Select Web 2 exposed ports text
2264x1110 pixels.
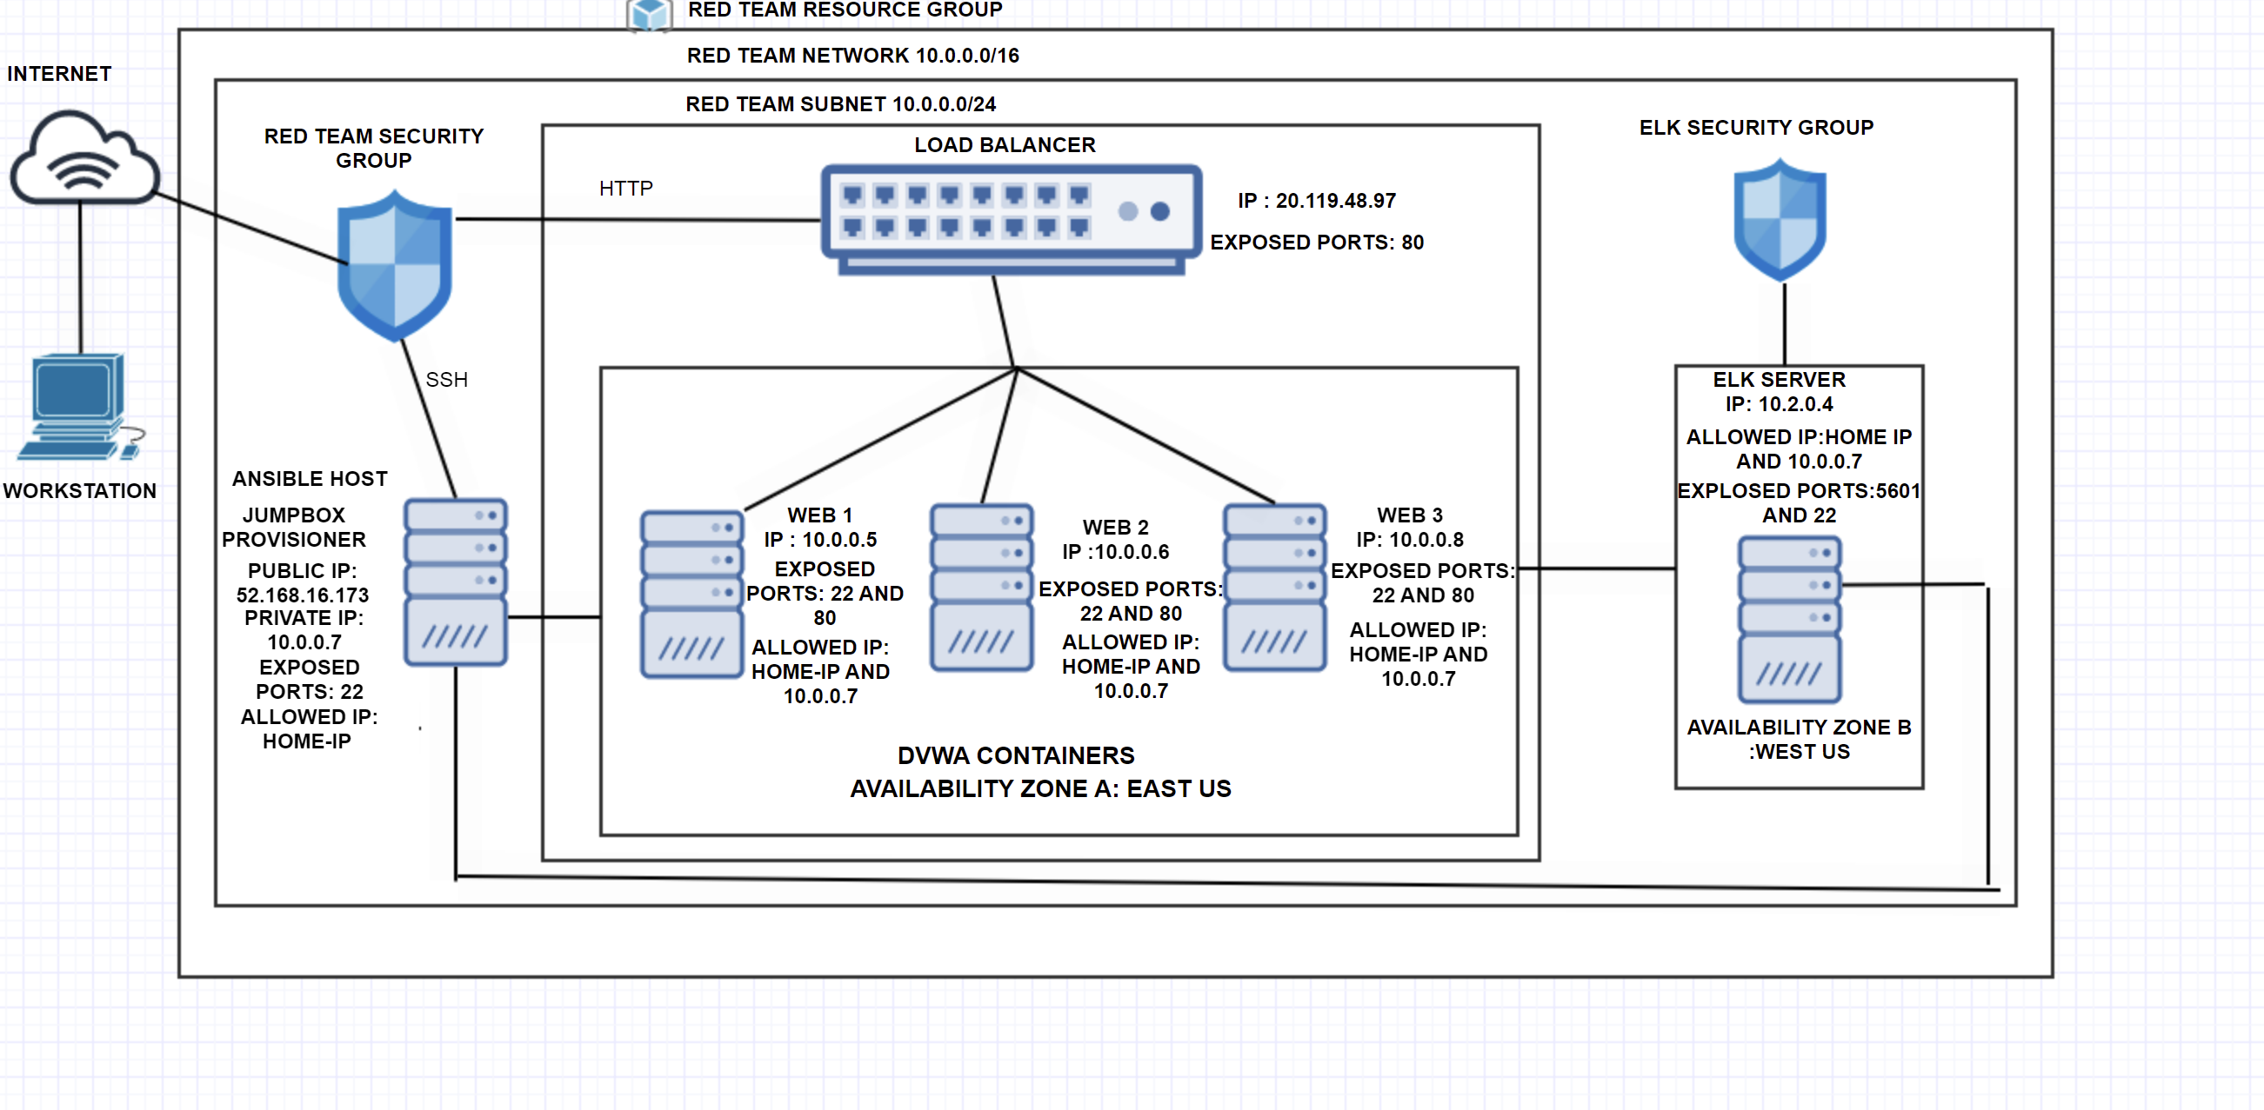coord(1130,601)
